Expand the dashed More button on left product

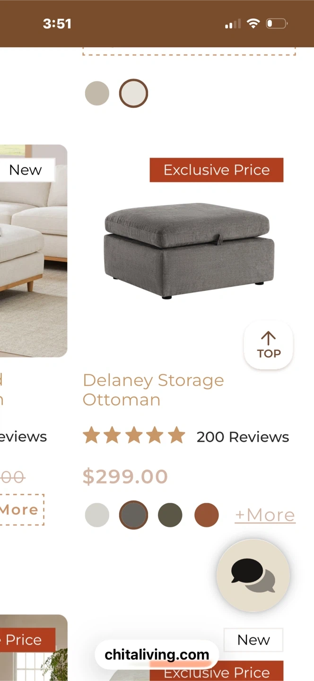coord(22,510)
